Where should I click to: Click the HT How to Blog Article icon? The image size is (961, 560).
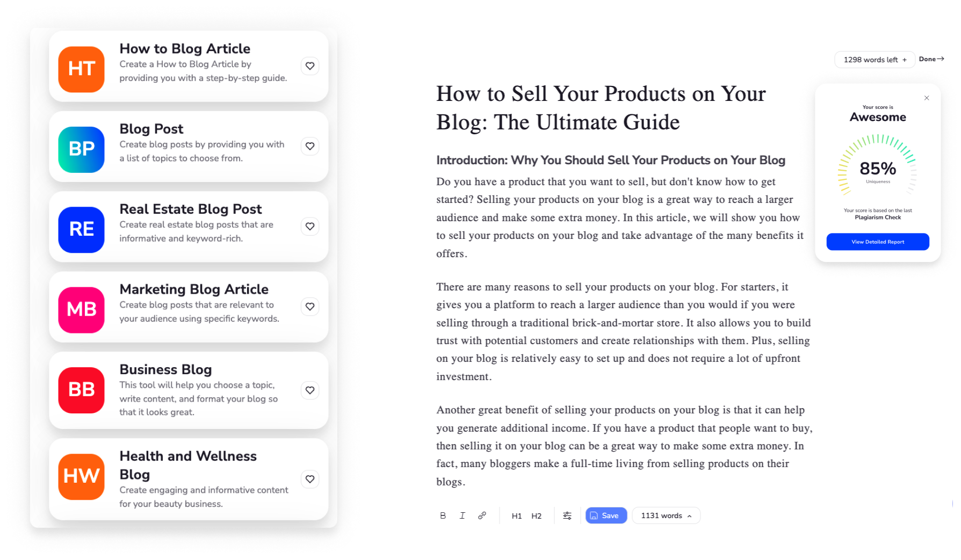81,69
